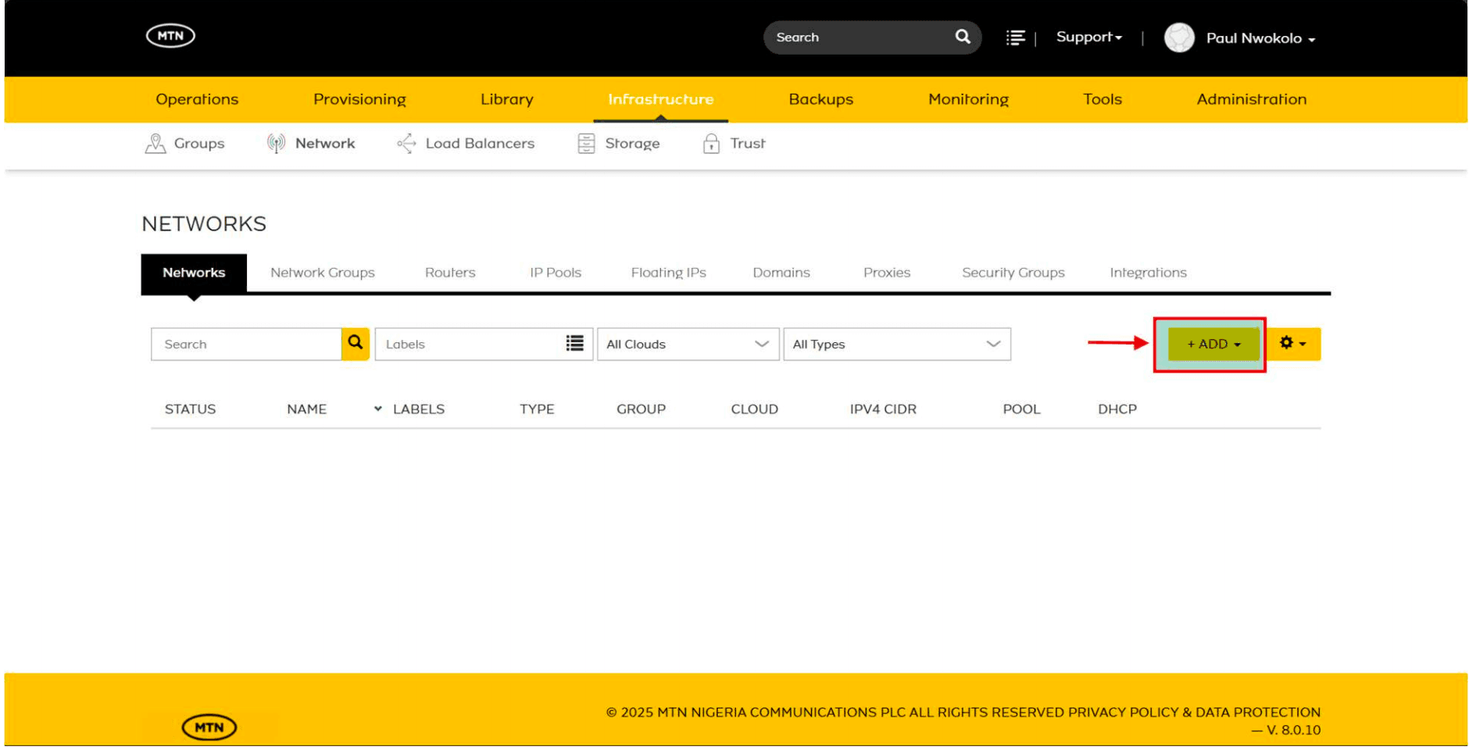Click the magnifier icon in the top search bar
The image size is (1469, 750).
coord(963,37)
